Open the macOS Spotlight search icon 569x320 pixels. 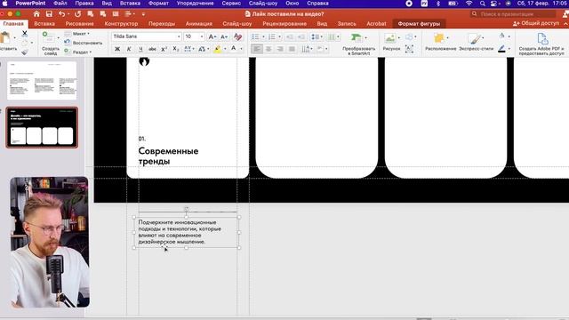pos(482,4)
